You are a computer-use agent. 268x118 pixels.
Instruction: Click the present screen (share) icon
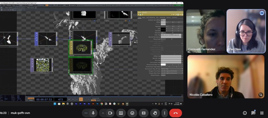coord(121,113)
